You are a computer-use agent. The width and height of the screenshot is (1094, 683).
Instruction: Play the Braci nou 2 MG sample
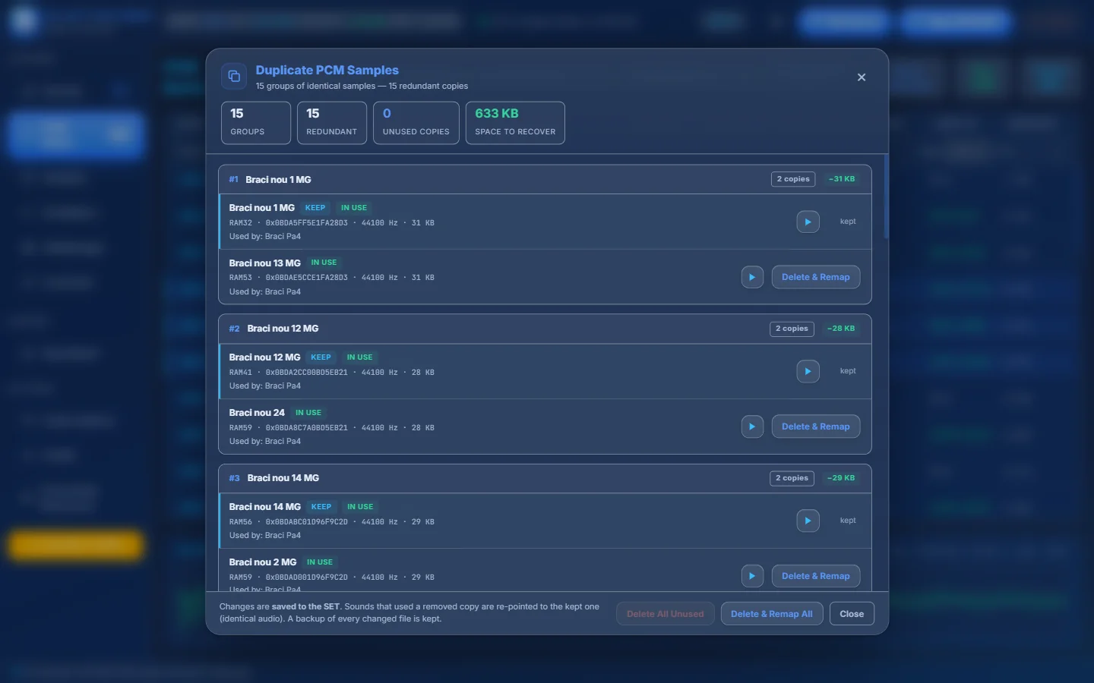click(752, 576)
